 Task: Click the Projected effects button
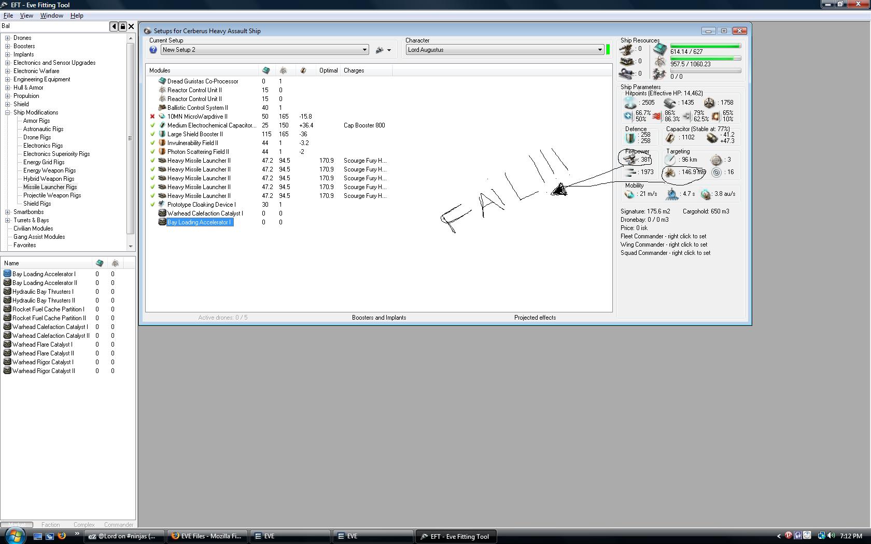tap(535, 318)
